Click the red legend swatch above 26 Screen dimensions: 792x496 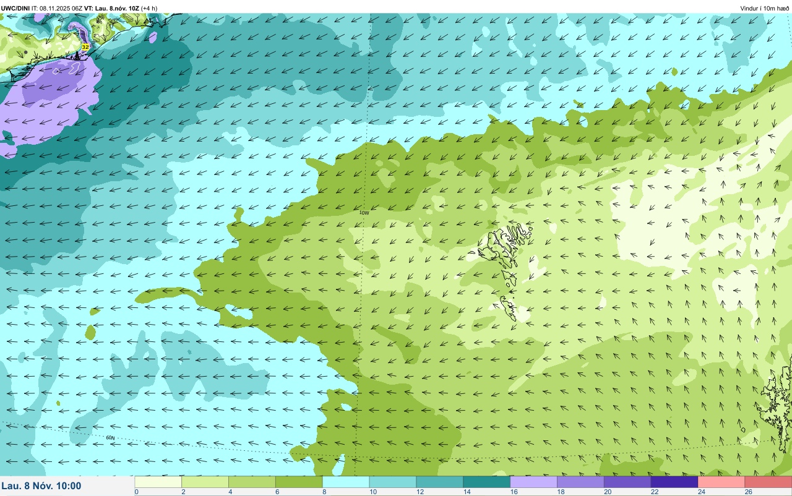(x=768, y=482)
